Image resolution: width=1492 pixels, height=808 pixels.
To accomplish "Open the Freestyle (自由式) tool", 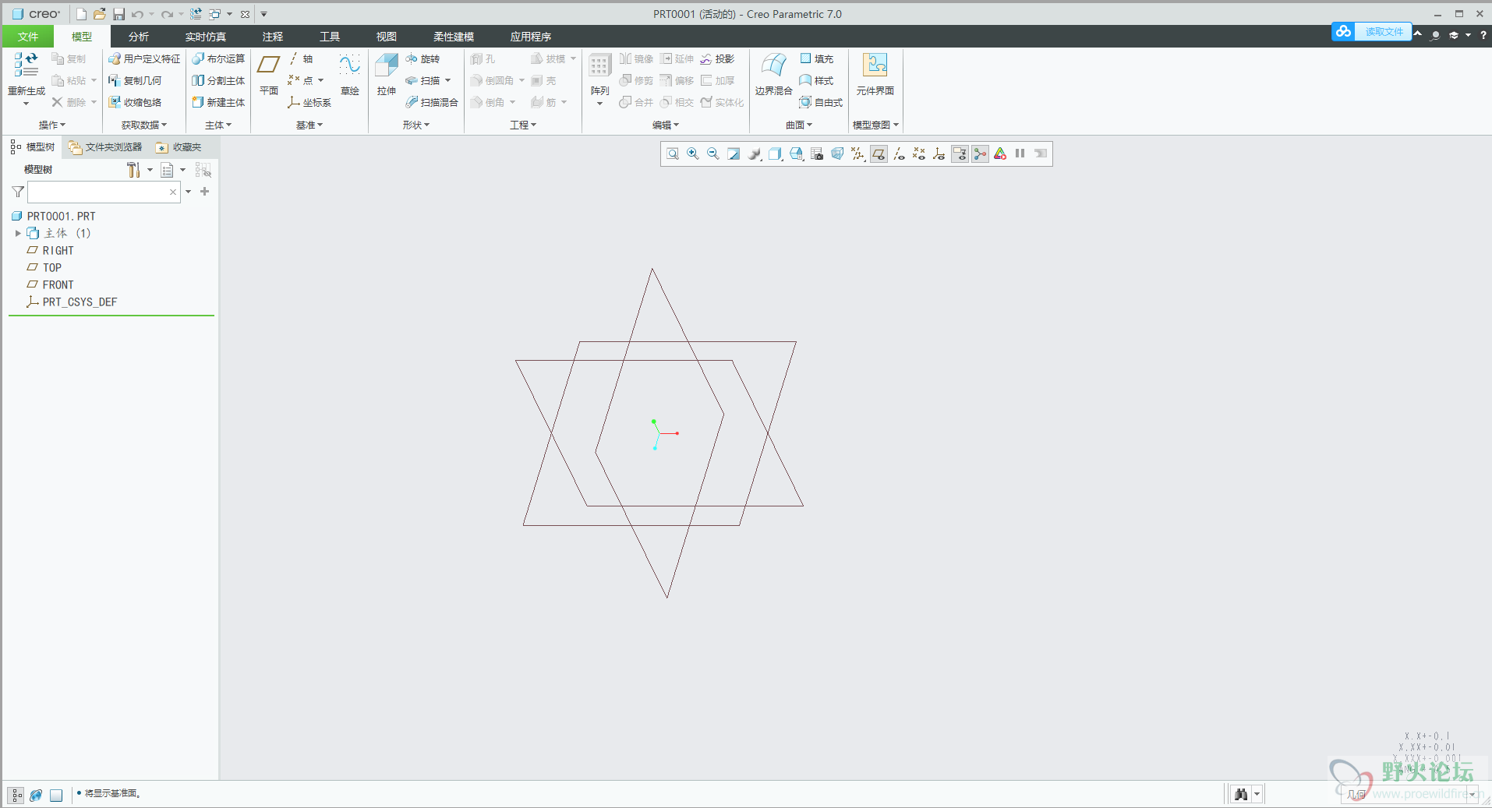I will pos(821,102).
